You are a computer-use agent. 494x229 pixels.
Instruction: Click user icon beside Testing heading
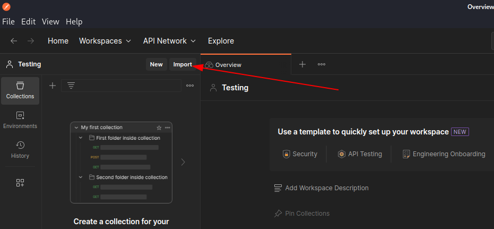pyautogui.click(x=214, y=88)
